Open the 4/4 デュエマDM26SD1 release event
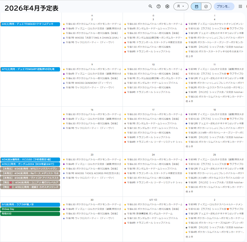The height and width of the screenshot is (242, 247). tap(30, 24)
